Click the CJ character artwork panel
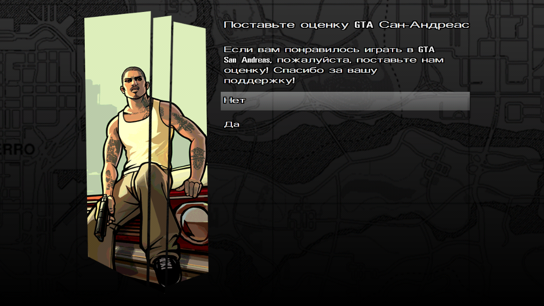This screenshot has height=306, width=544. pos(147,149)
